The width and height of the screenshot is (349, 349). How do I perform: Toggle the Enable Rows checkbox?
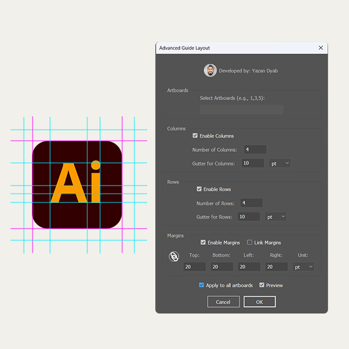[x=199, y=189]
